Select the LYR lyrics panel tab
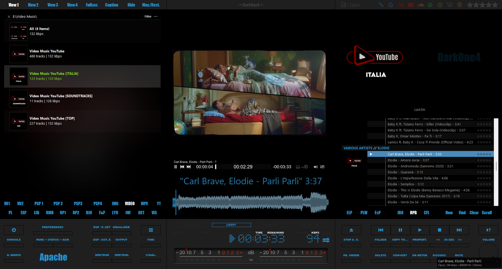Image resolution: width=502 pixels, height=269 pixels. click(x=115, y=213)
